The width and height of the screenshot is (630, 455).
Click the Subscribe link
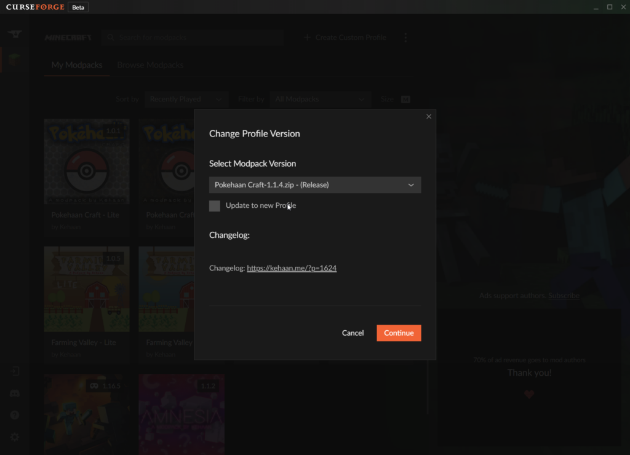pyautogui.click(x=564, y=296)
